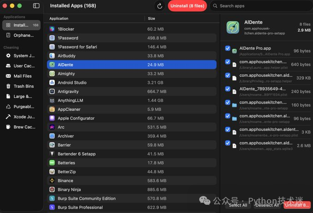Click Uninstall (8 files) button

pyautogui.click(x=187, y=6)
